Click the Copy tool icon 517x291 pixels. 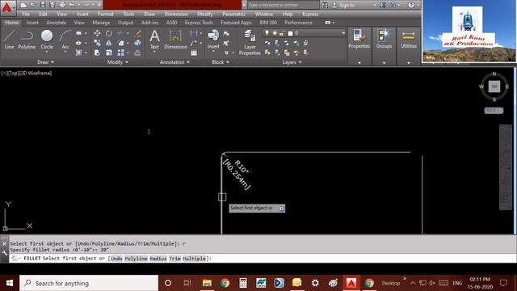point(97,43)
